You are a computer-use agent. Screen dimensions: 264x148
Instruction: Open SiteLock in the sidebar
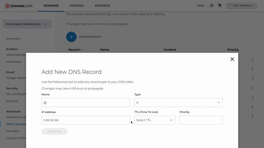point(12,101)
